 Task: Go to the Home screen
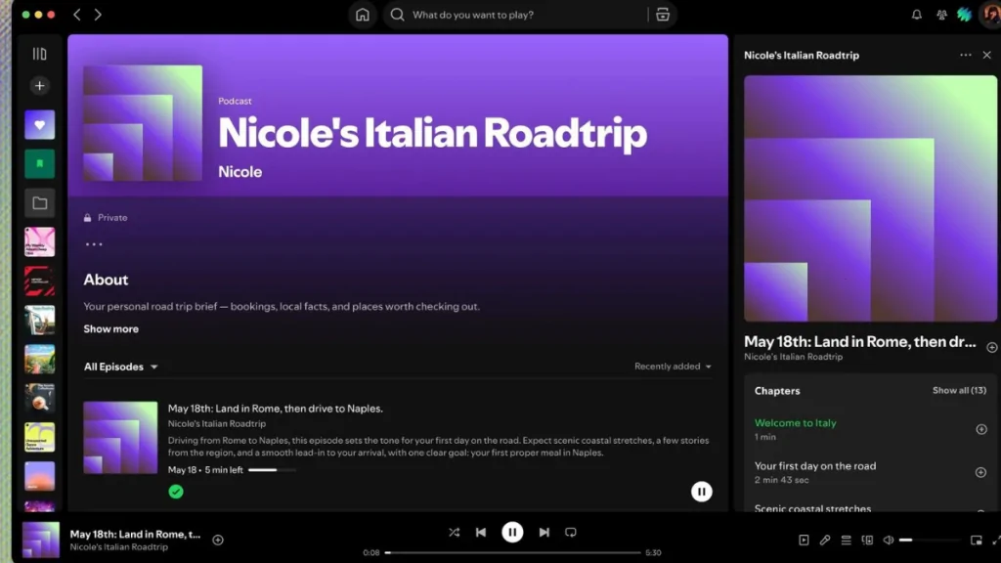[x=362, y=15]
